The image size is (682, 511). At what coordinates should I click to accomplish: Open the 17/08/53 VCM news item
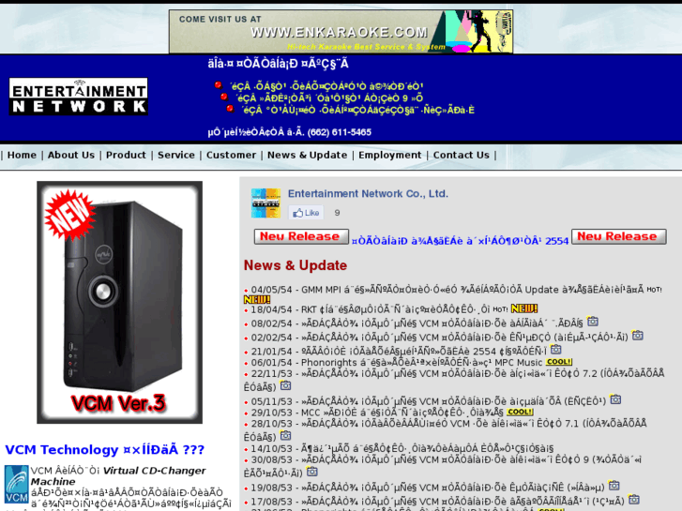[x=437, y=502]
